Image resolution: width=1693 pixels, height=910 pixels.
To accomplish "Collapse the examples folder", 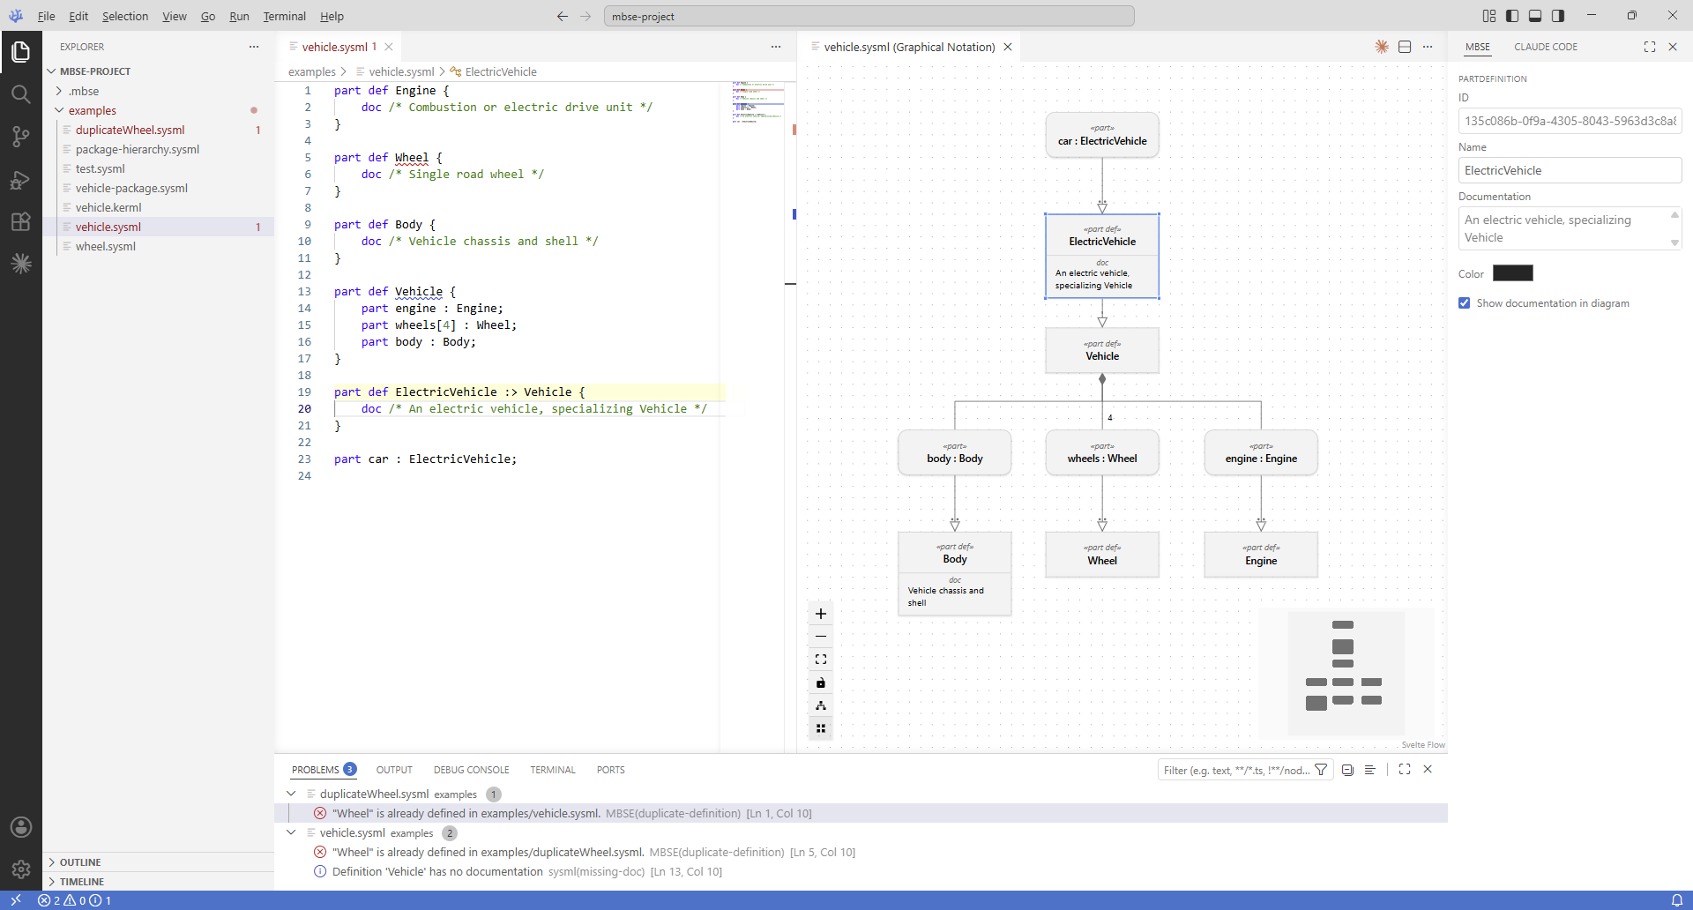I will tap(59, 110).
